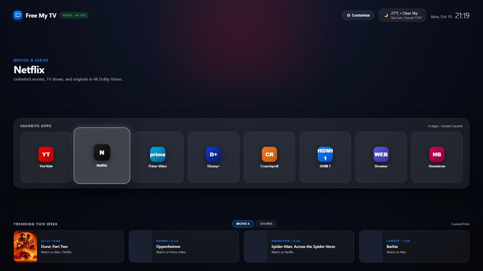Screen dimensions: 483x271
Task: Open the Dune: Part Two poster thumbnail
Action: pyautogui.click(x=25, y=247)
